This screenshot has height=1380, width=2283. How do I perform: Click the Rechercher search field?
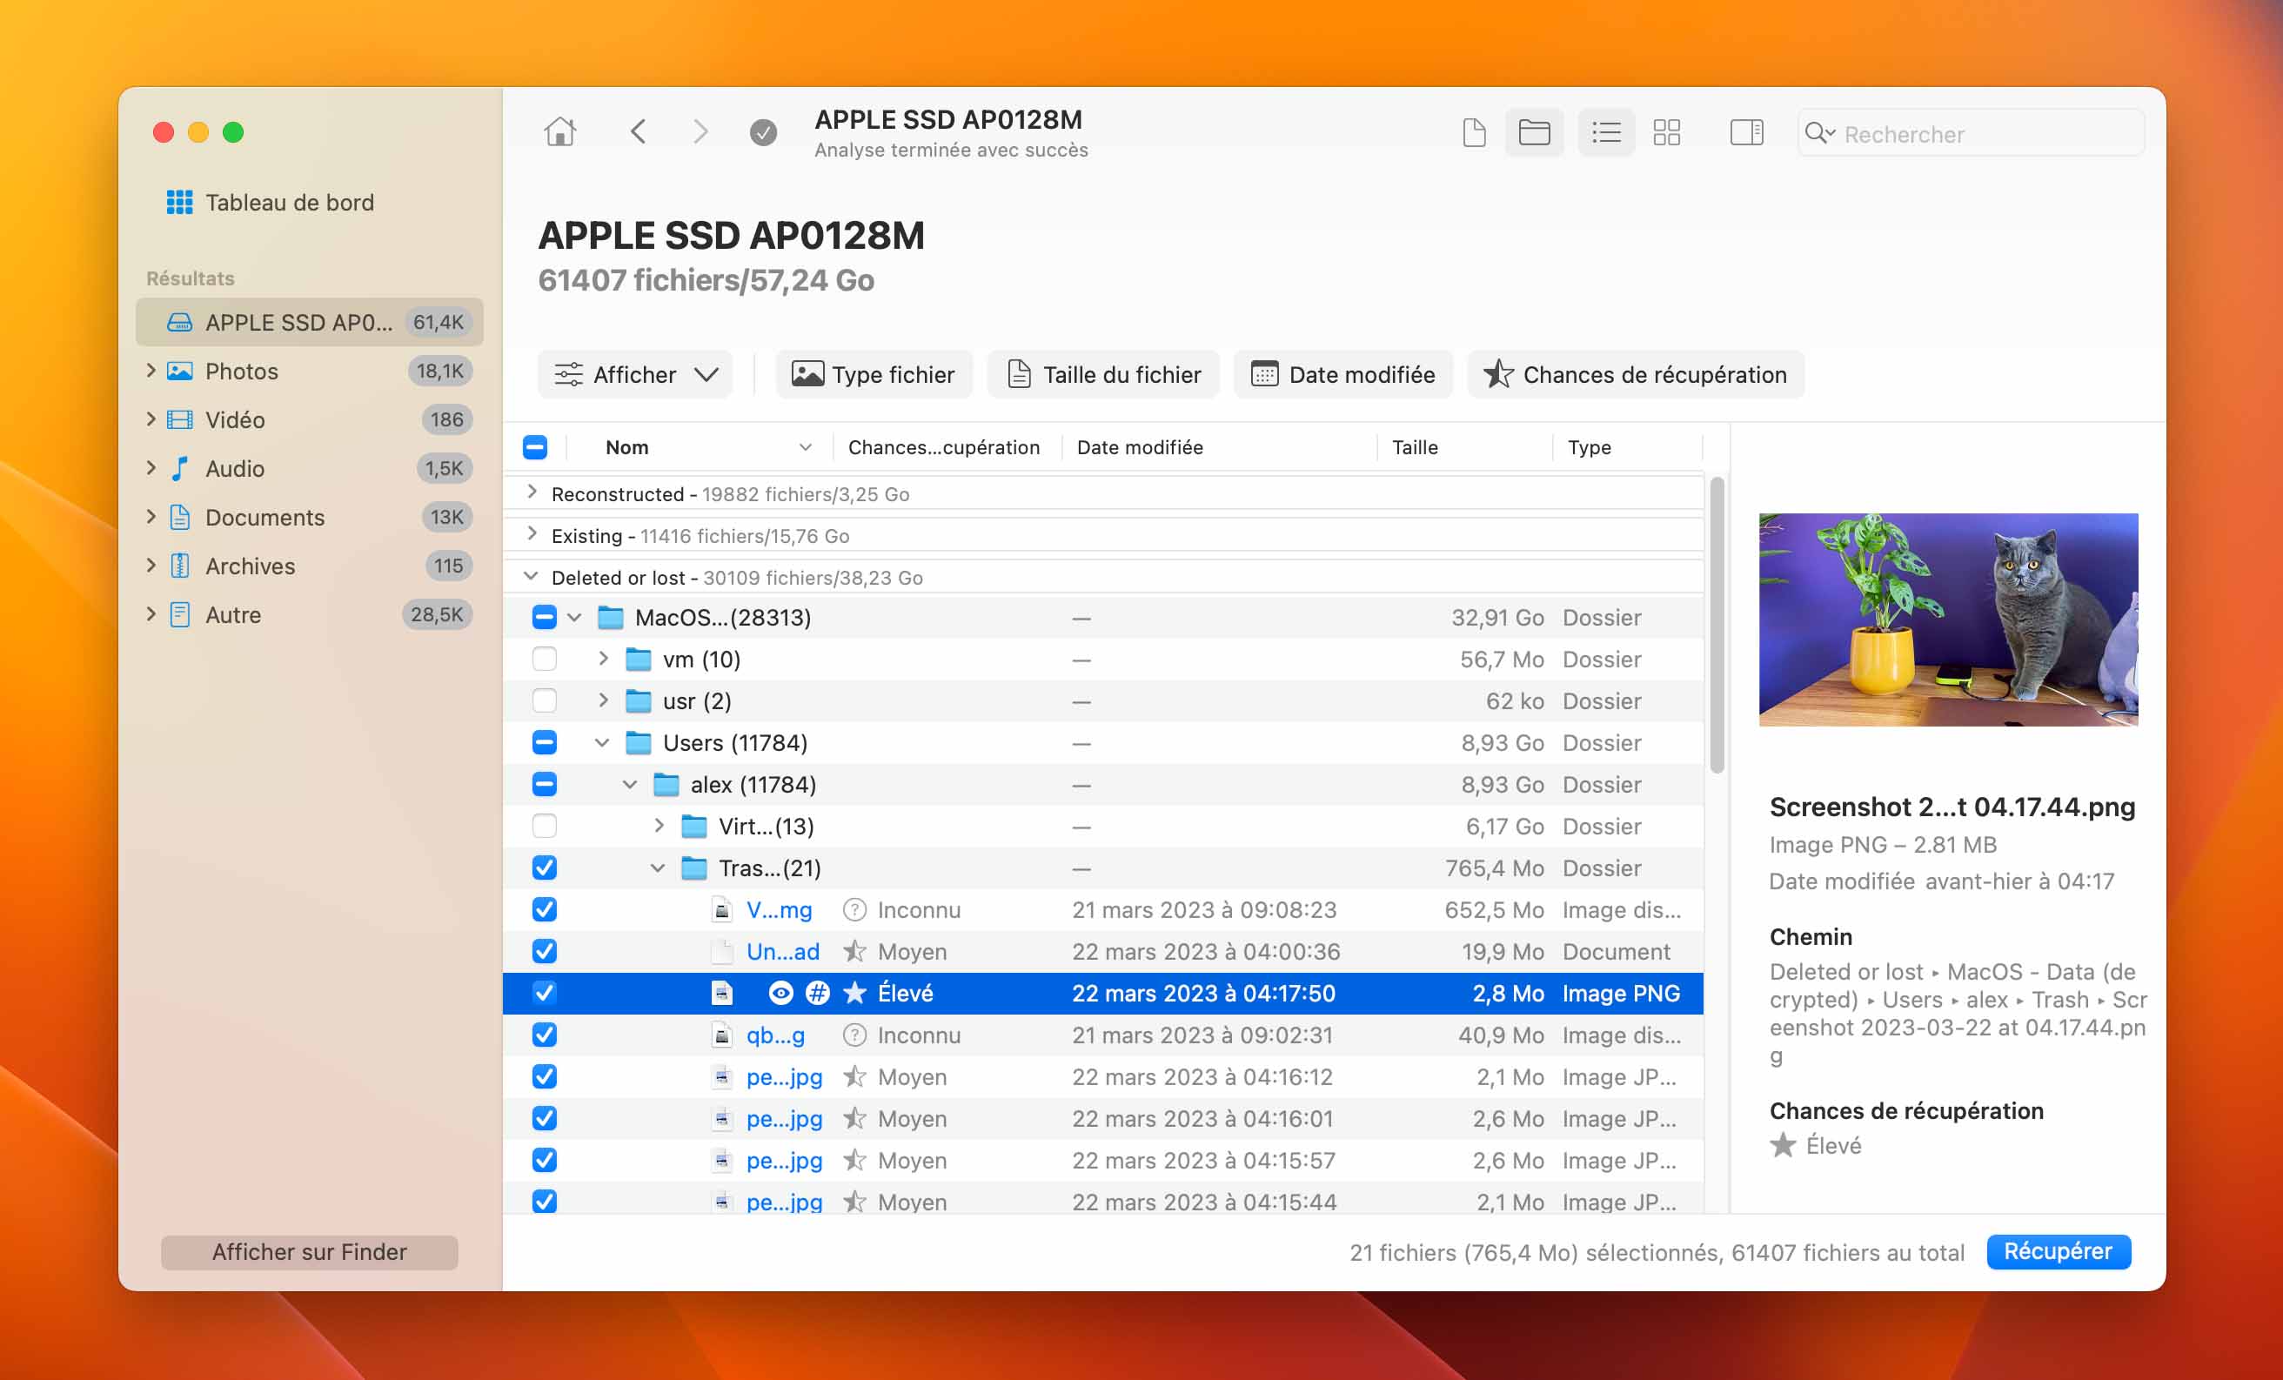(1970, 133)
